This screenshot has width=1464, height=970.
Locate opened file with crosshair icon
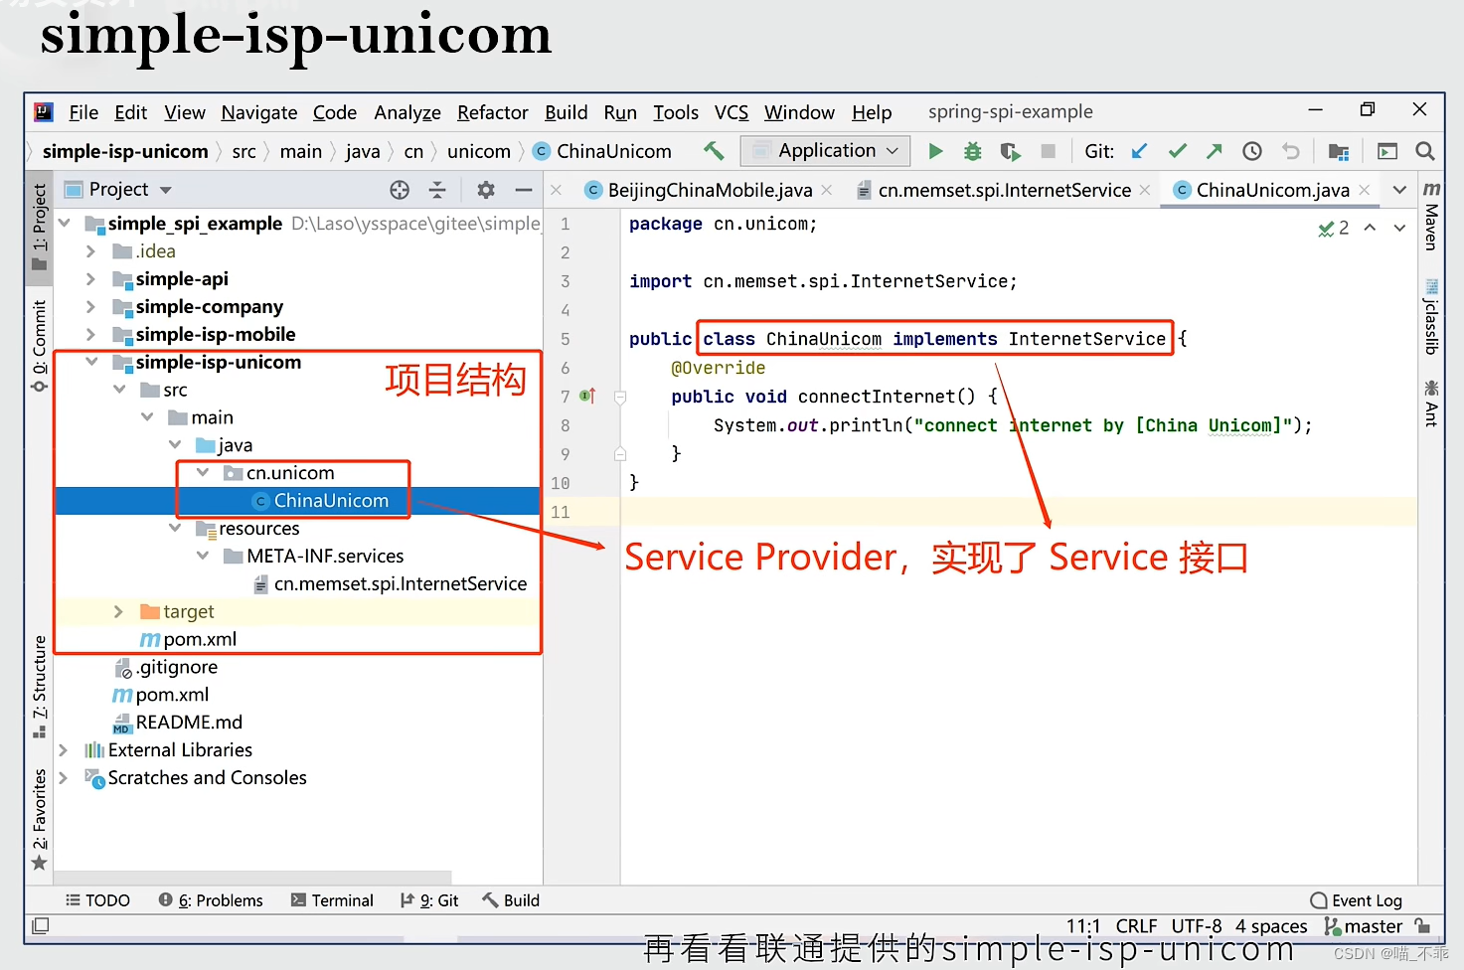pos(400,190)
